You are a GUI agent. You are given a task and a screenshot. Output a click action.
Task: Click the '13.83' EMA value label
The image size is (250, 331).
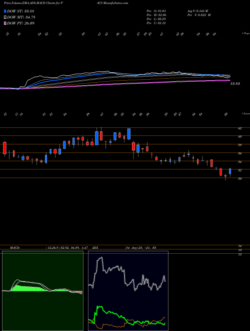(x=235, y=84)
